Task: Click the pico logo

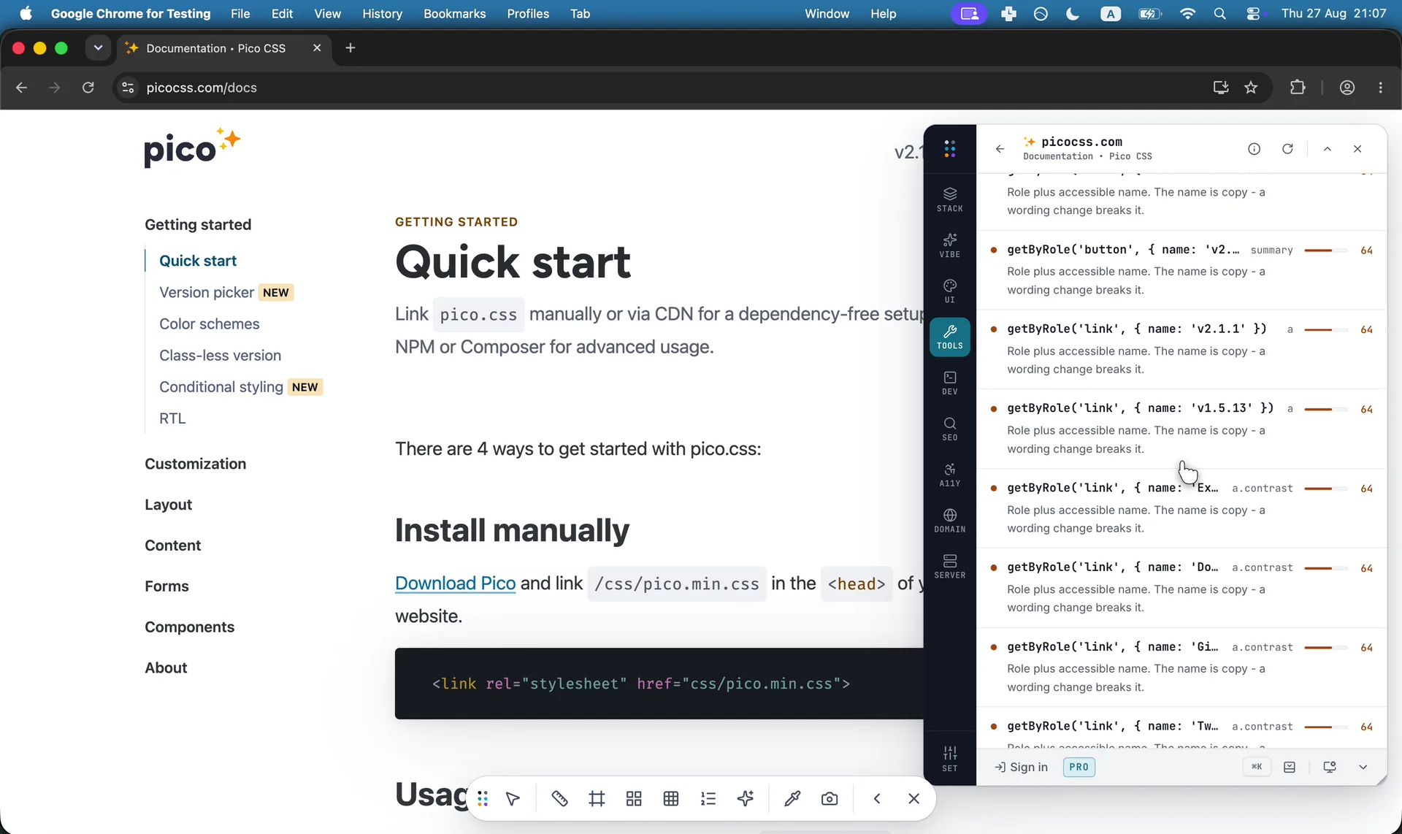Action: [x=192, y=148]
